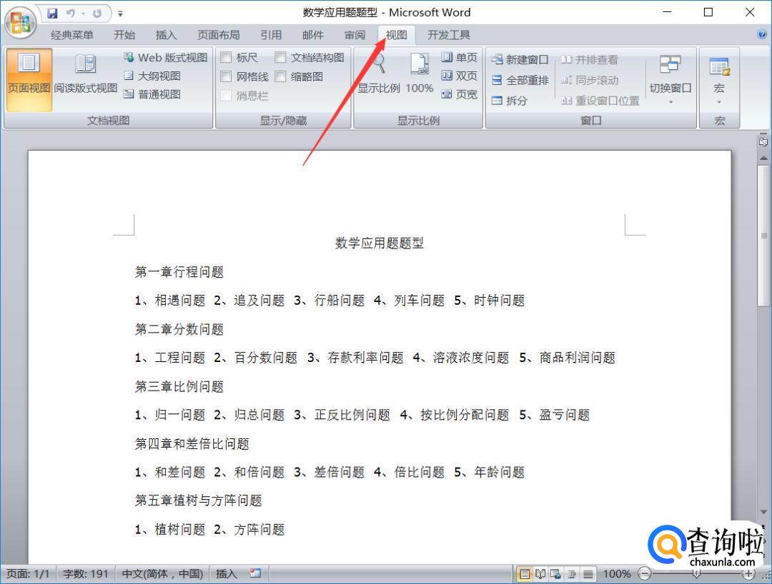Screen dimensions: 772x584
Task: Open the zoom dialog (显示比例) magnifier
Action: tap(378, 76)
